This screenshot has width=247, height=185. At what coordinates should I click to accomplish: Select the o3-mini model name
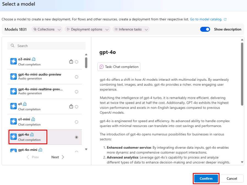coord(24,59)
